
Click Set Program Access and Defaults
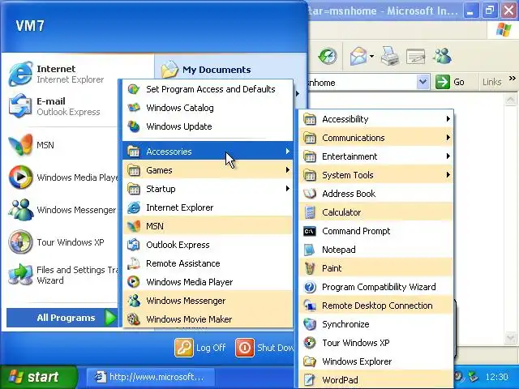point(208,89)
